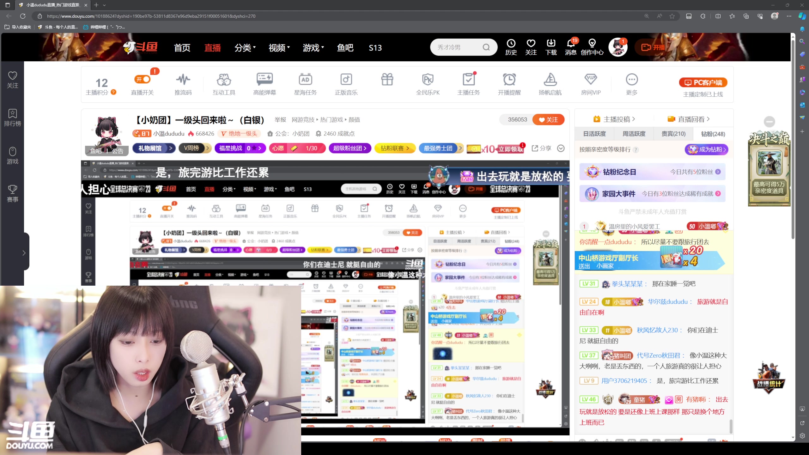Click the 成为钻粉 button

(x=707, y=149)
